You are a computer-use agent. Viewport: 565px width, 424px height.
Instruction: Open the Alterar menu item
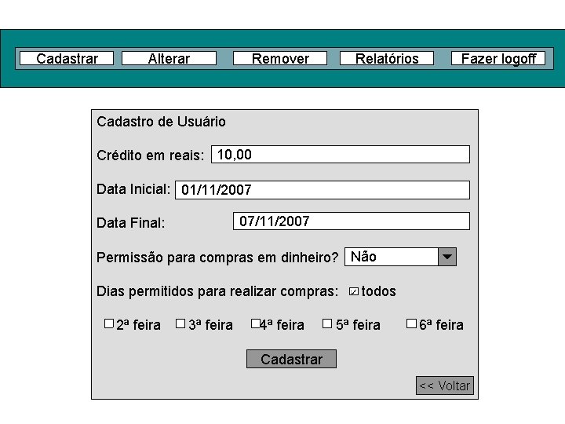coord(169,58)
